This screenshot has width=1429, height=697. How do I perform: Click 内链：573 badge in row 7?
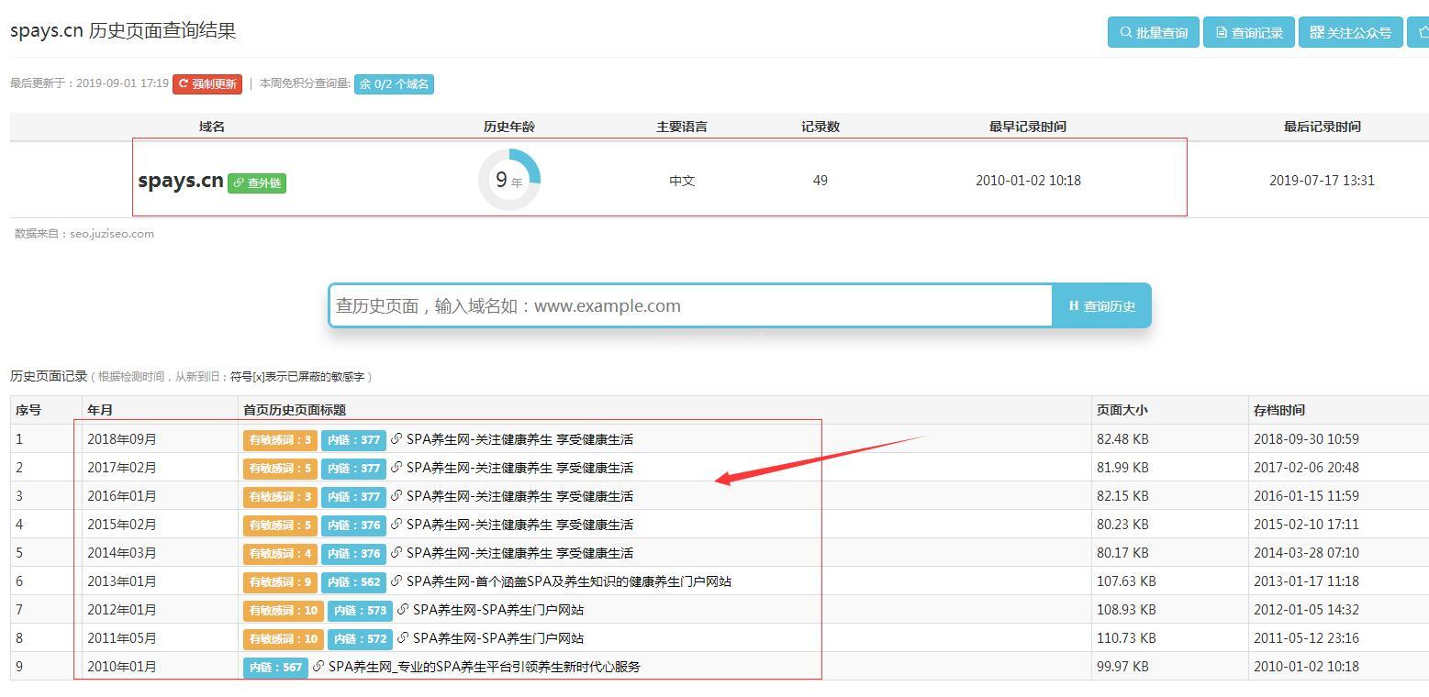(360, 610)
